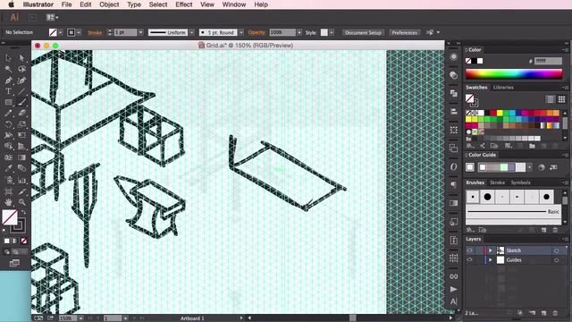Expand the Guides layer contents
The width and height of the screenshot is (572, 322).
point(491,260)
